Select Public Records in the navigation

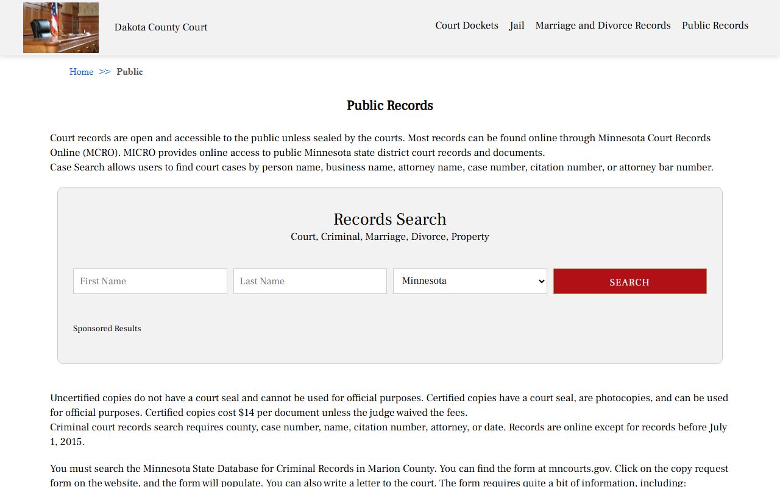coord(715,26)
